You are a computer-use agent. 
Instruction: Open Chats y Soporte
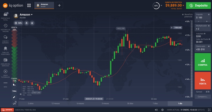click(5, 40)
